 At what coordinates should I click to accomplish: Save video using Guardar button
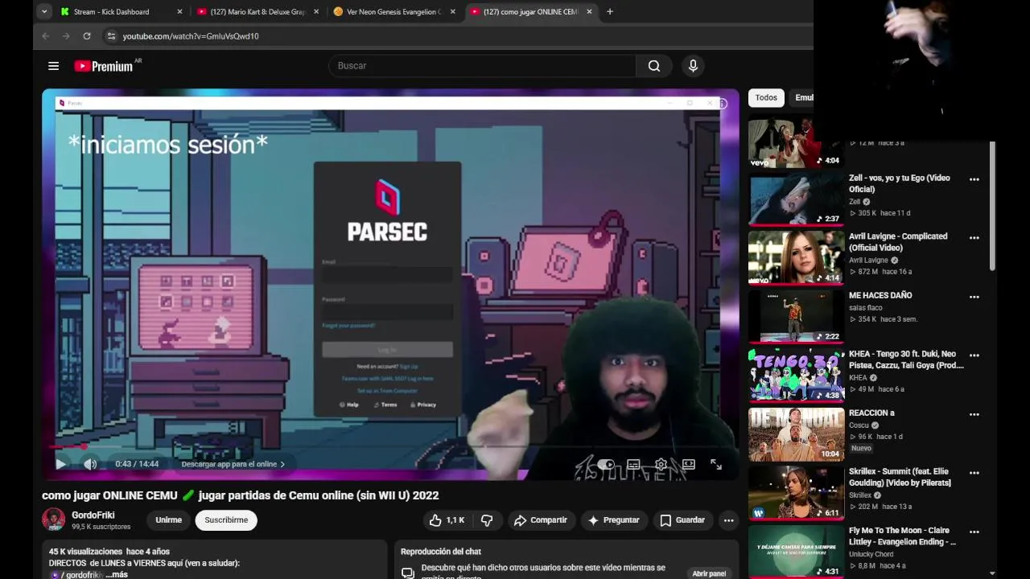tap(682, 520)
